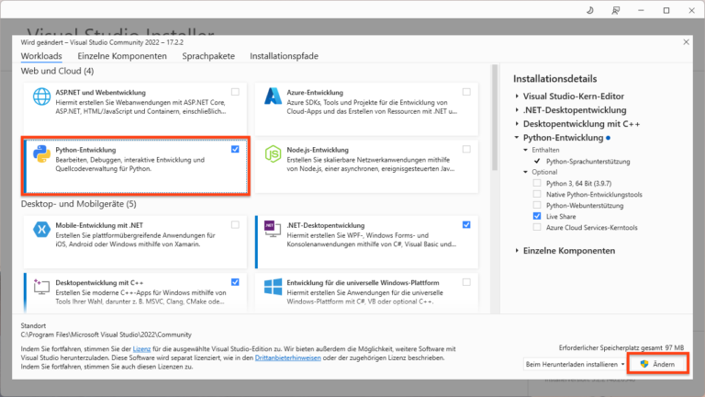The width and height of the screenshot is (705, 397).
Task: Switch to the Einzelne Komponenten tab
Action: (122, 56)
